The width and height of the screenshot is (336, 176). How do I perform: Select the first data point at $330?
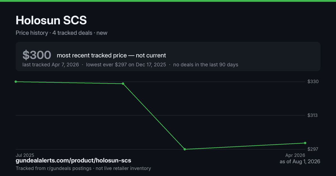pyautogui.click(x=16, y=82)
